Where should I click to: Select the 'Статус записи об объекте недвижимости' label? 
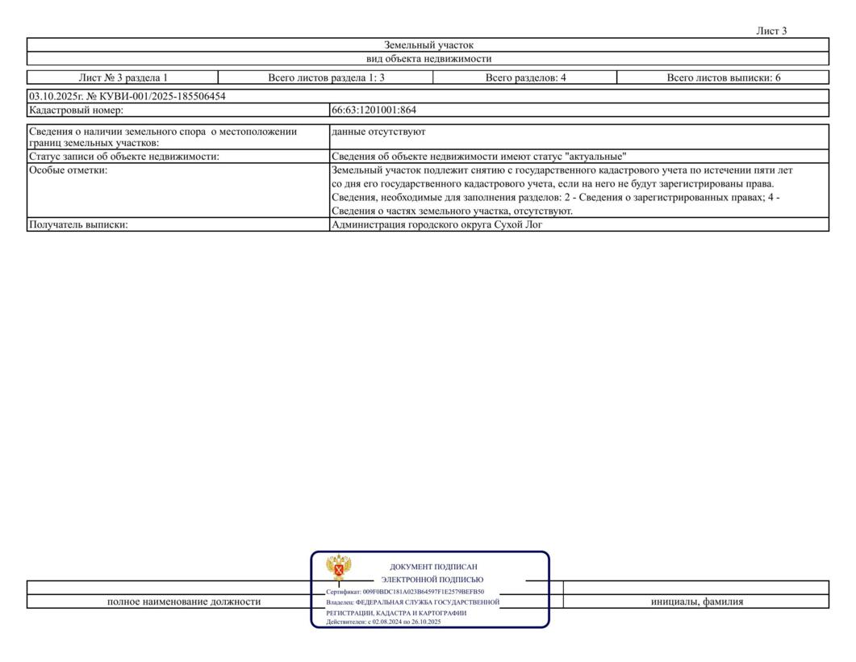tap(124, 157)
